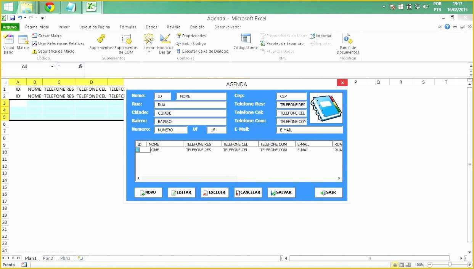Click the EDITAR button

click(x=181, y=192)
